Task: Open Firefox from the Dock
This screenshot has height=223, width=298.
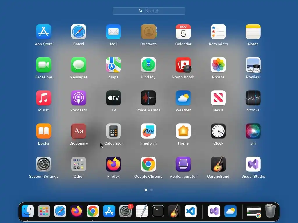Action: click(x=77, y=211)
